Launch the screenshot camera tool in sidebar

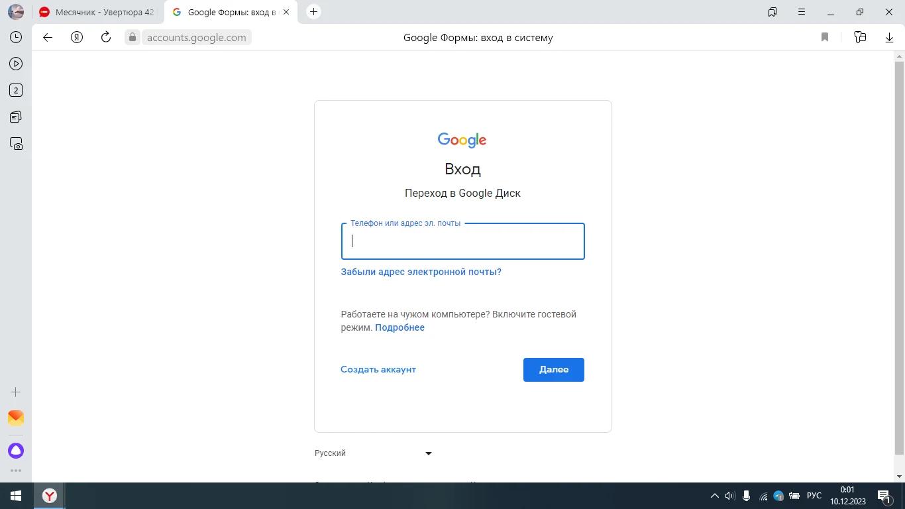click(x=16, y=144)
